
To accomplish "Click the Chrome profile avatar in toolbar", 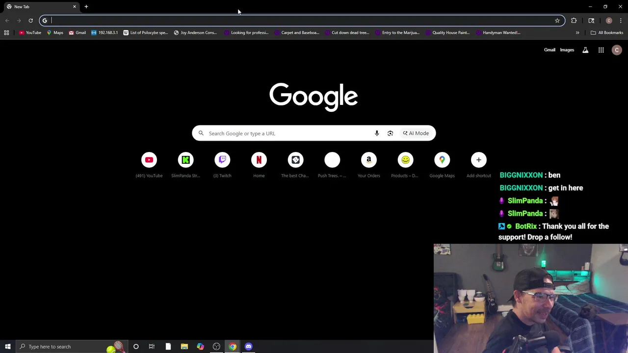I will (x=609, y=21).
